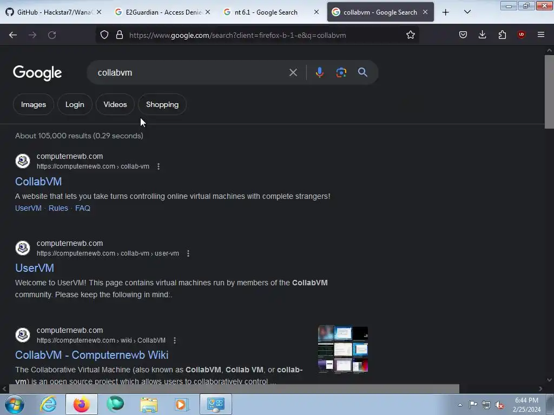Open the Firefox downloads panel
Screen dimensions: 554x415
(x=482, y=35)
